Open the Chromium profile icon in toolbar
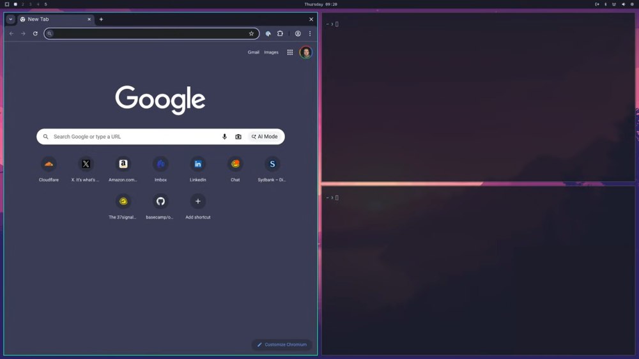Screen dimensions: 639x359 coord(298,33)
